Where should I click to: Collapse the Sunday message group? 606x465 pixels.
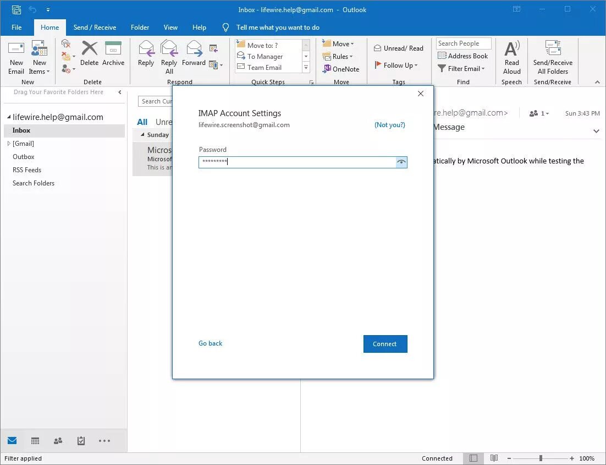pyautogui.click(x=142, y=135)
